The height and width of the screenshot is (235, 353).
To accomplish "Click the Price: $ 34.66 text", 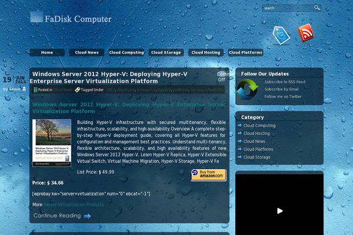I will 48,183.
